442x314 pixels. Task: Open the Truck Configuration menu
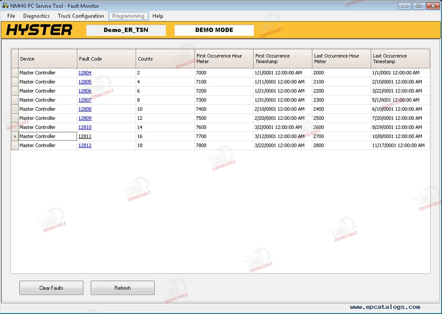81,16
